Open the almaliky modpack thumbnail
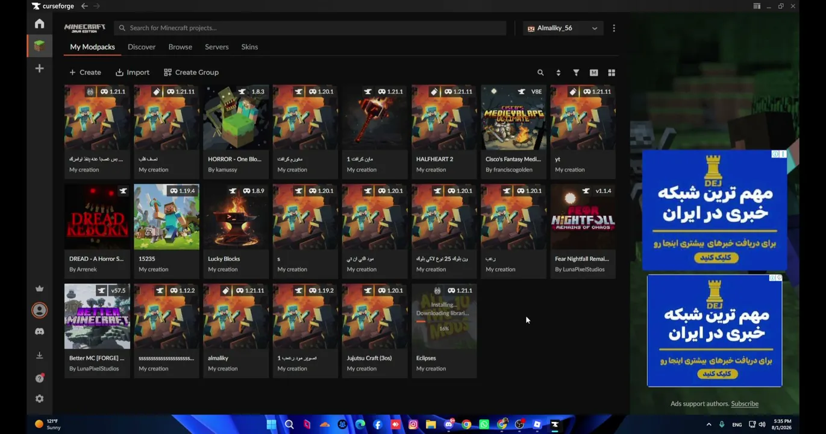The image size is (826, 434). (236, 316)
